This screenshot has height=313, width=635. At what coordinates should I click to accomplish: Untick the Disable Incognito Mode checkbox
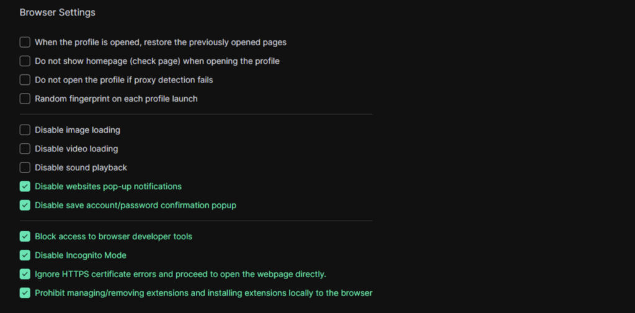click(x=25, y=255)
